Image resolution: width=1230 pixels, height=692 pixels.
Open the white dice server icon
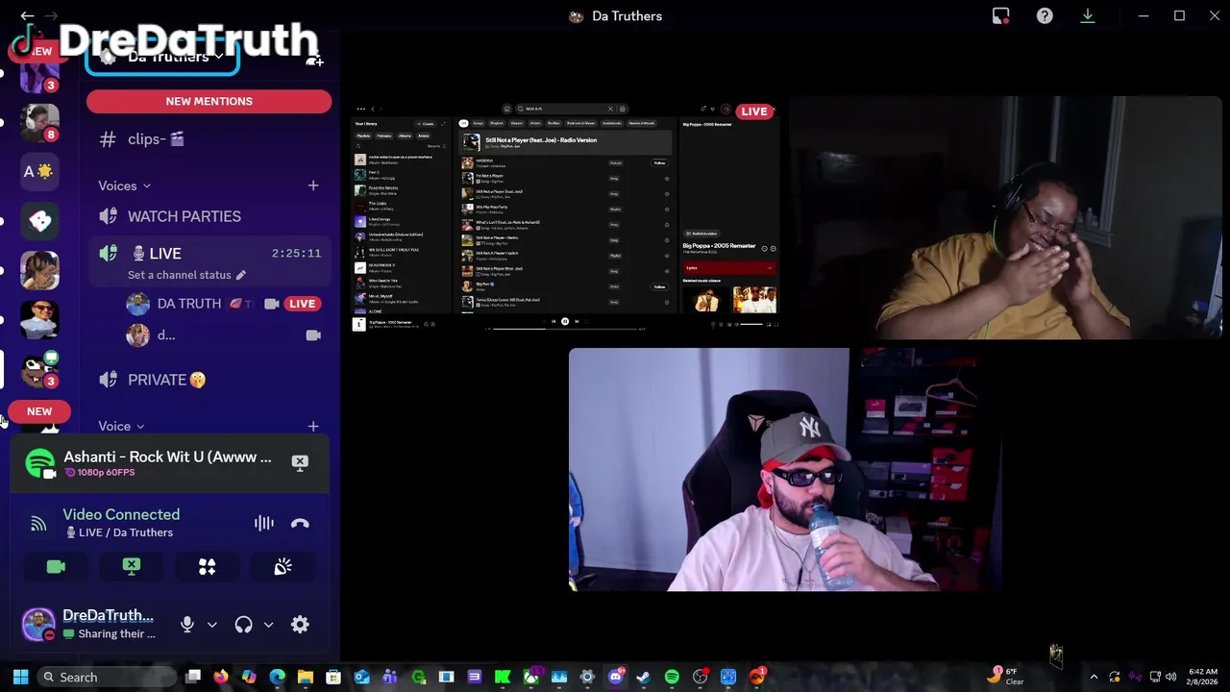(x=39, y=221)
